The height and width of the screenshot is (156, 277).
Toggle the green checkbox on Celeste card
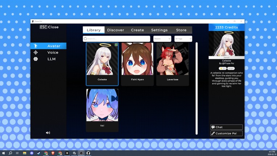click(116, 45)
